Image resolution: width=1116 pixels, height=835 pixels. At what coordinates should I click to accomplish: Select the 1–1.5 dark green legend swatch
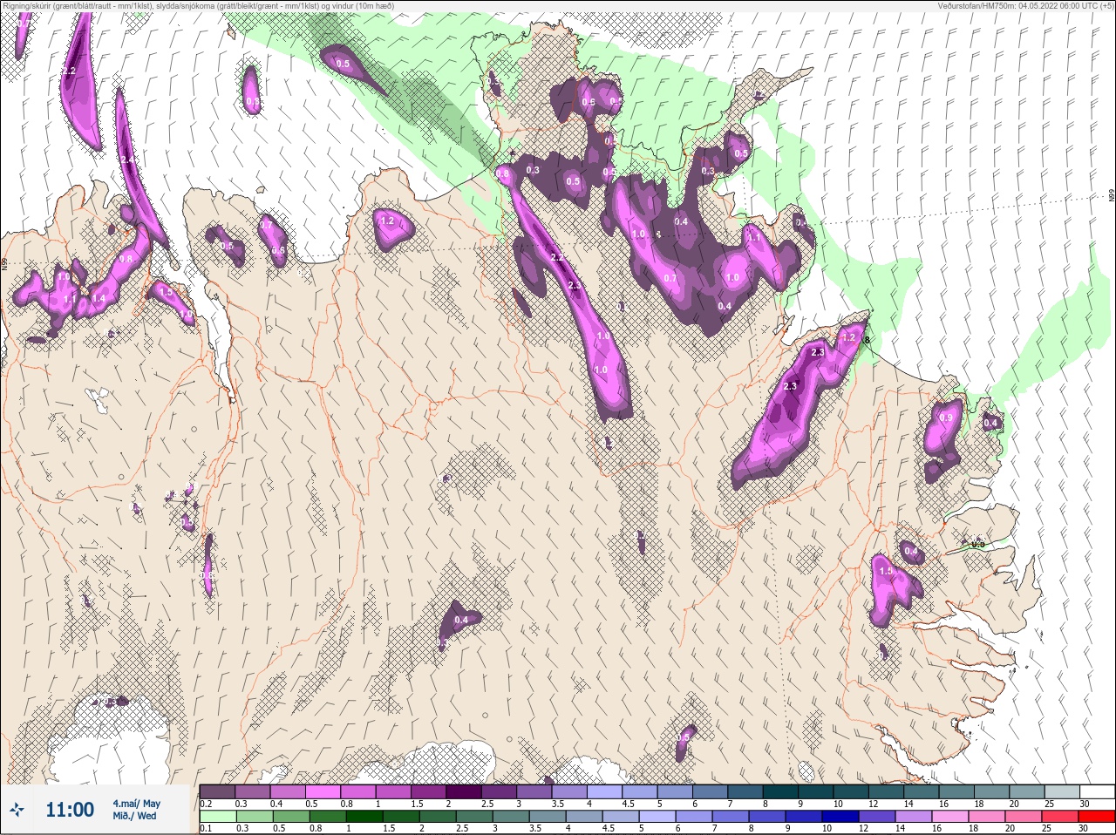pos(364,818)
